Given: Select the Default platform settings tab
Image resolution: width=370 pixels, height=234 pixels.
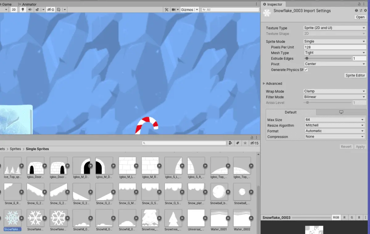Looking at the screenshot, I should click(x=290, y=112).
